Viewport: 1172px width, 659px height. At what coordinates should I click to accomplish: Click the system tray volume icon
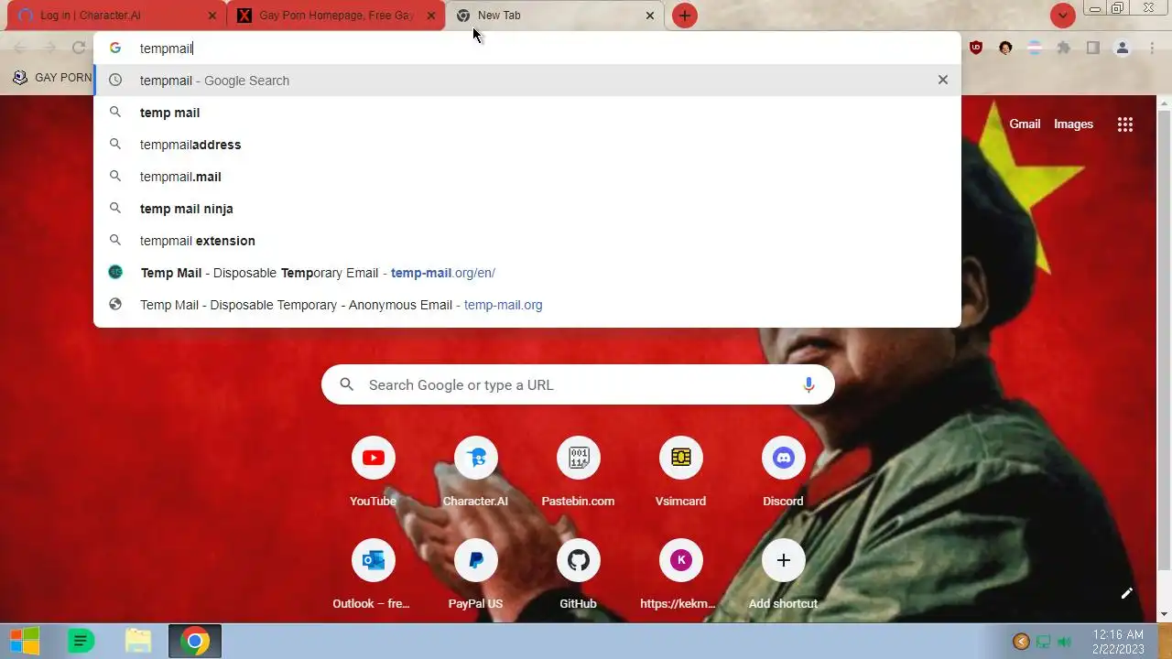tap(1065, 642)
